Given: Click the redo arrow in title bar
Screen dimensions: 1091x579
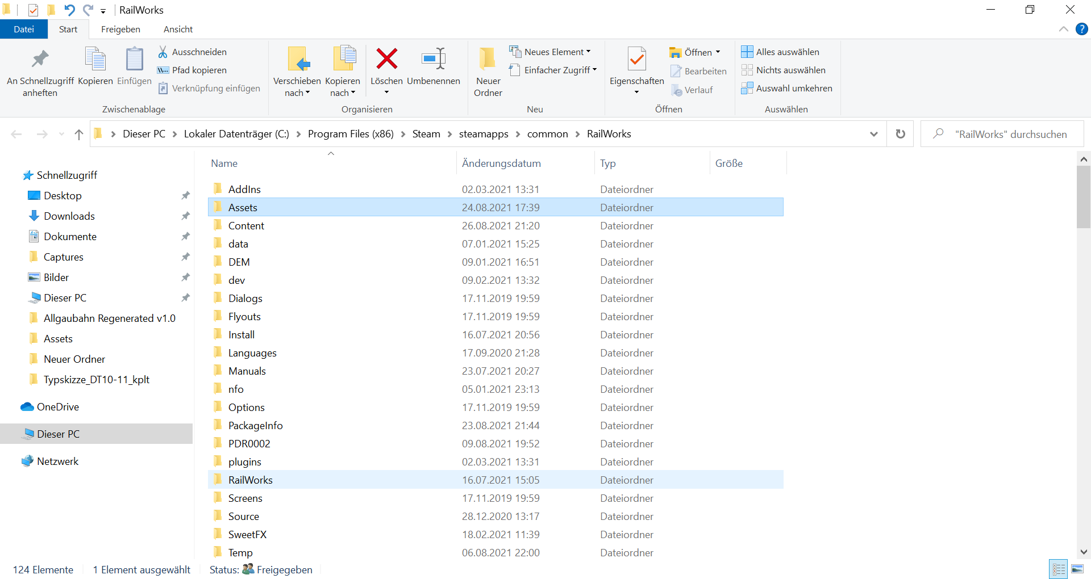Looking at the screenshot, I should coord(88,10).
